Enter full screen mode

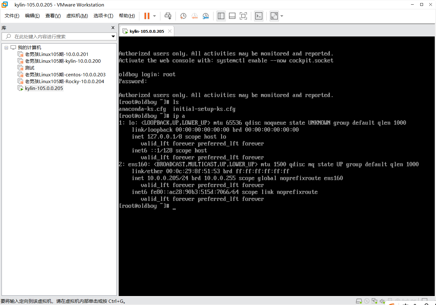click(x=243, y=16)
